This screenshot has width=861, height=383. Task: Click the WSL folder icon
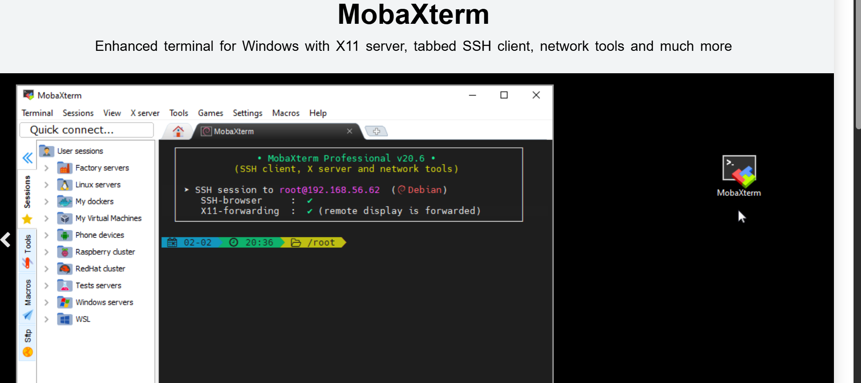click(x=64, y=319)
